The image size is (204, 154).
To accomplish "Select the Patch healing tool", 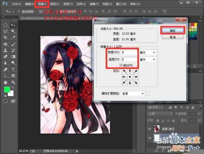I will [6, 44].
